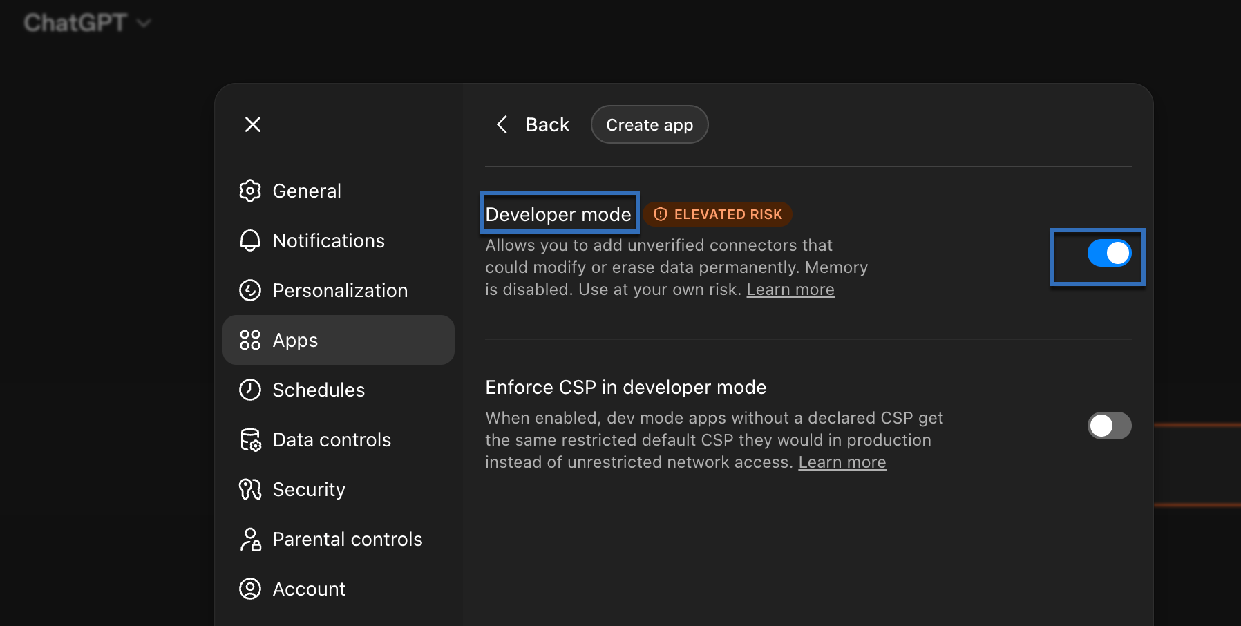Click the General gear icon
The height and width of the screenshot is (626, 1241).
(250, 191)
